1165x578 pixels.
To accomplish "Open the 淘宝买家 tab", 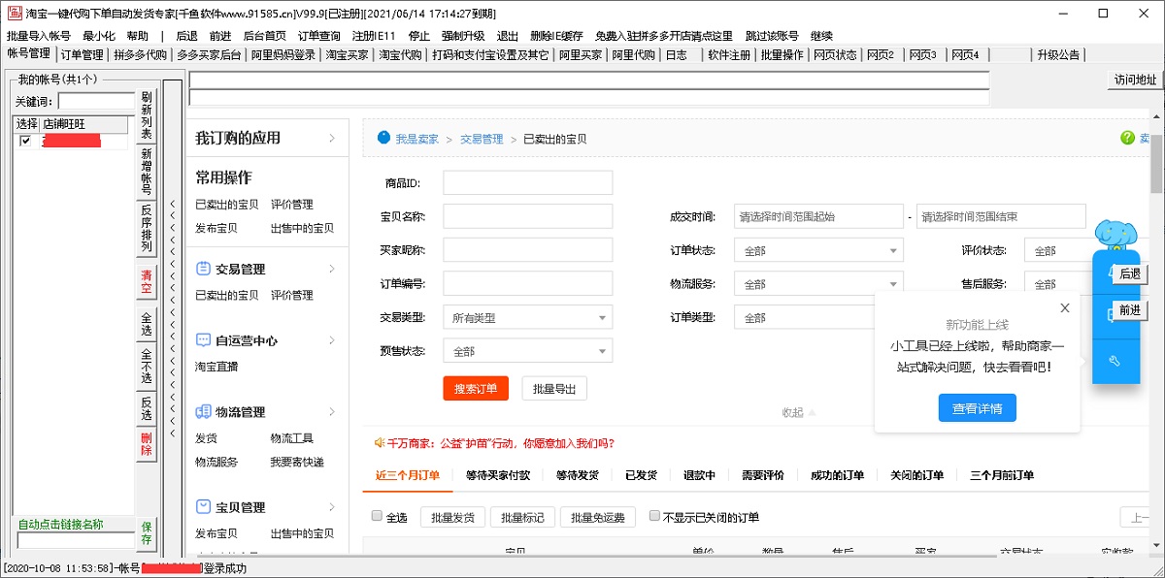I will click(x=347, y=55).
